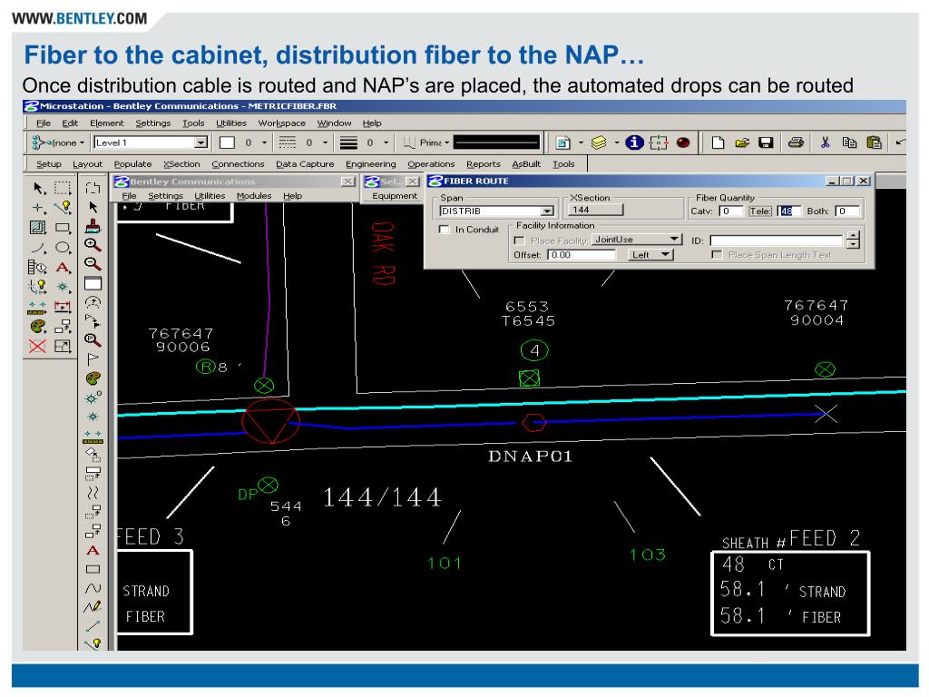Click the Offset 0.00 input field
This screenshot has height=697, width=929.
pos(582,255)
